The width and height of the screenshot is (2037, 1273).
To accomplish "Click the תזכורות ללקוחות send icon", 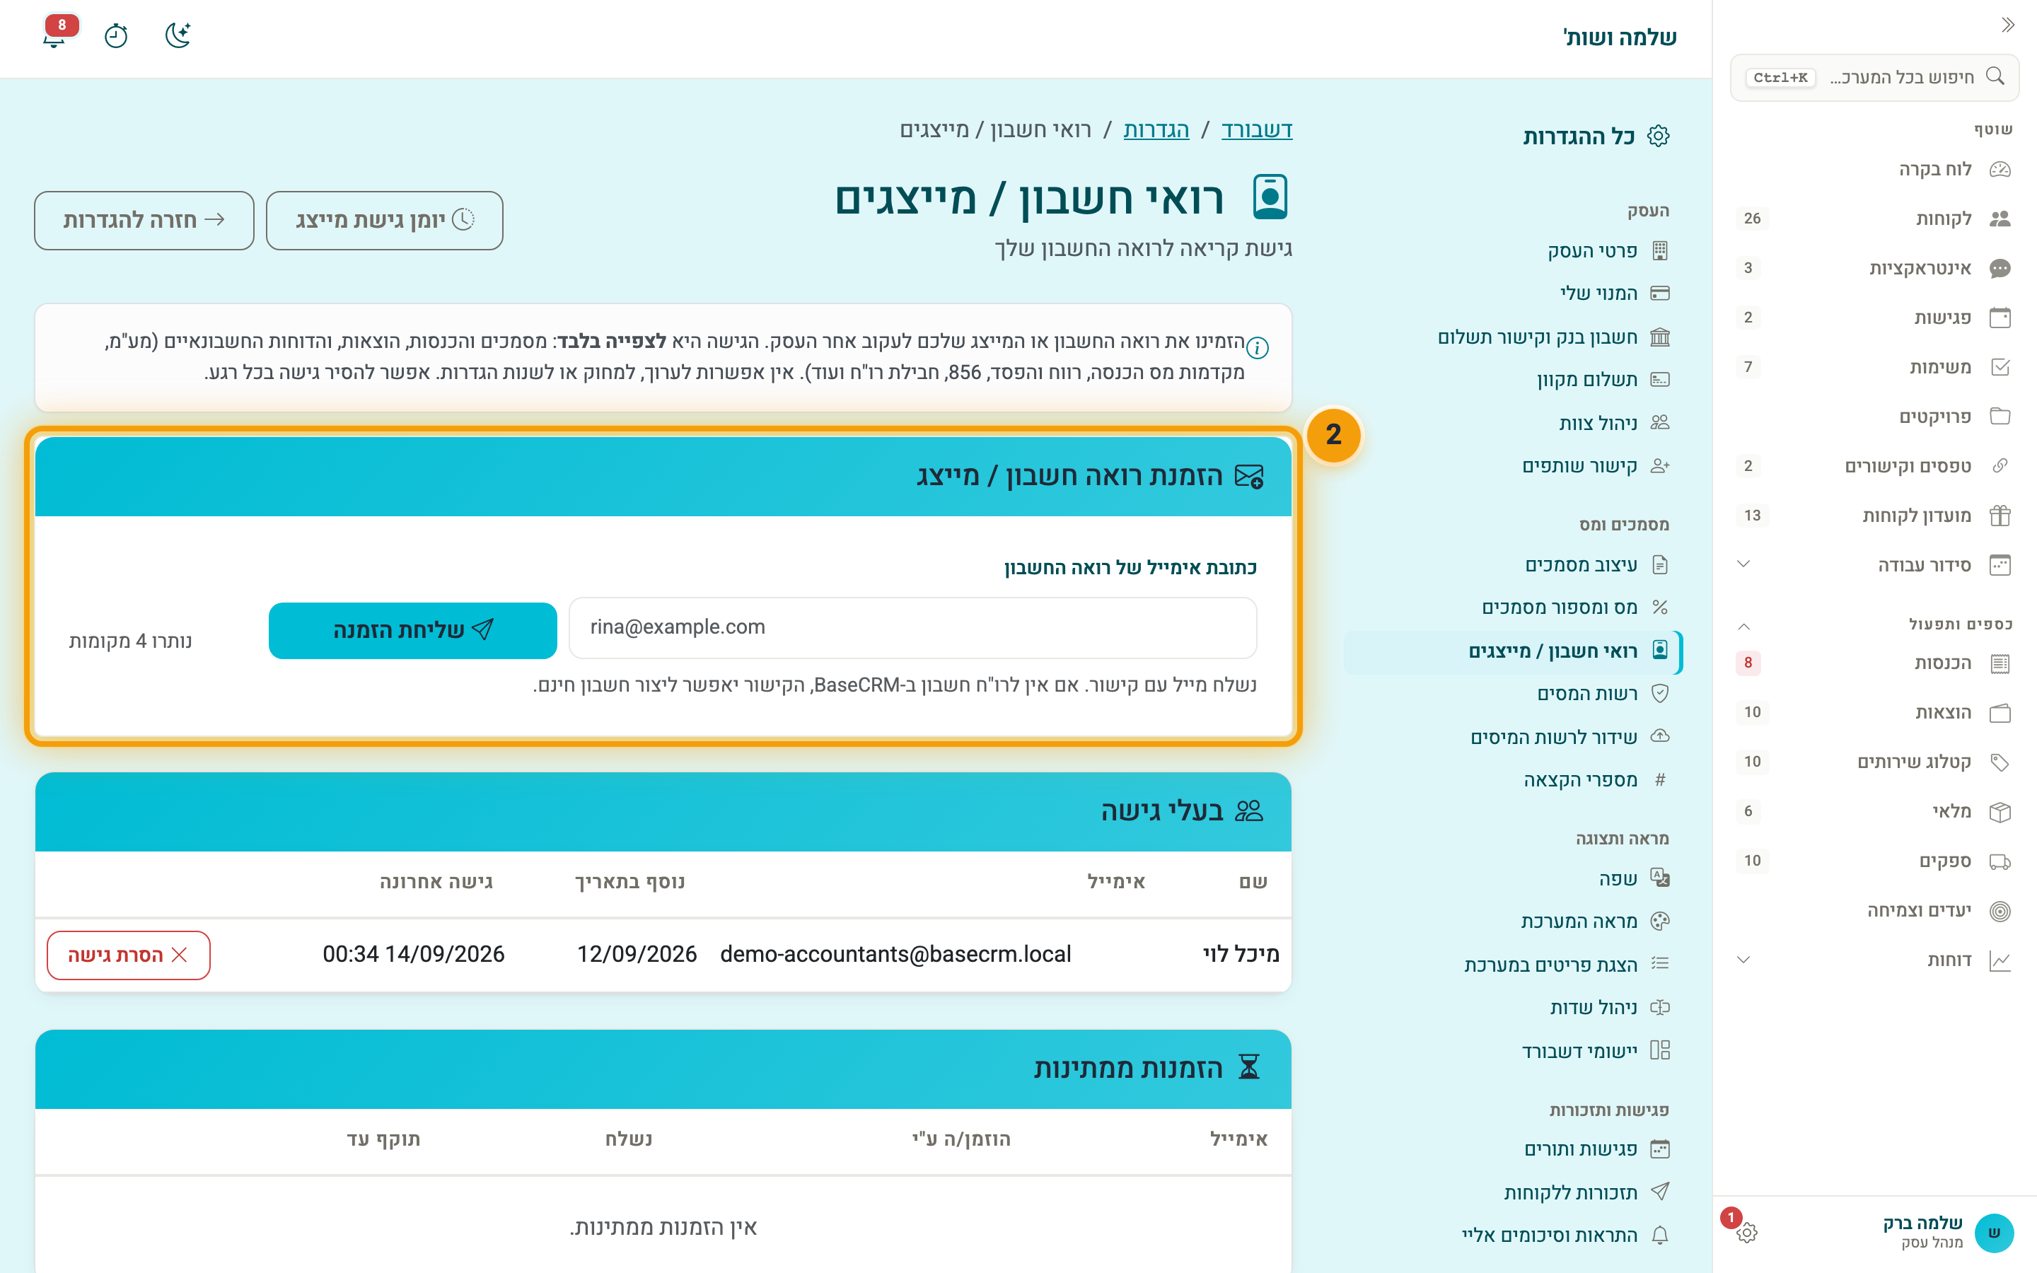I will tap(1660, 1192).
